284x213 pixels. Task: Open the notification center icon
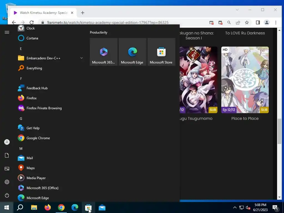coord(275,207)
